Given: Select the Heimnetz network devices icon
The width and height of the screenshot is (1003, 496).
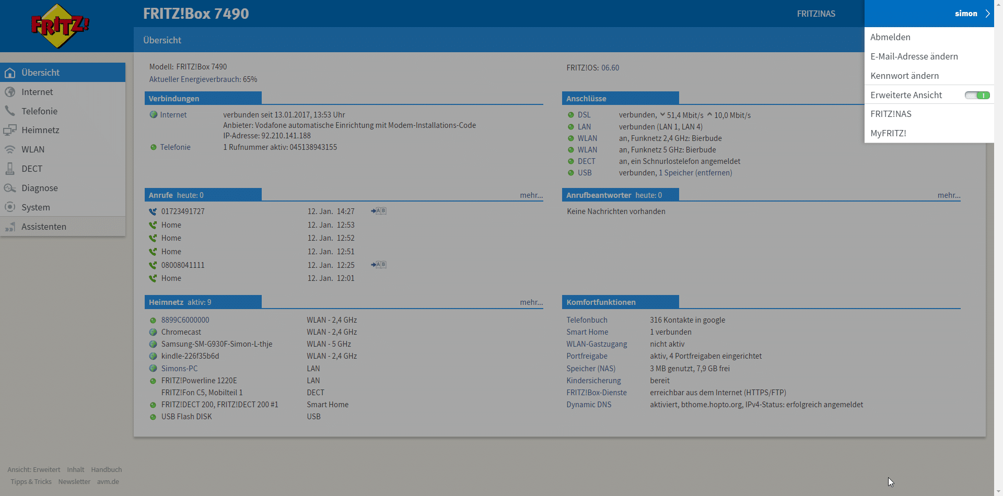Looking at the screenshot, I should 10,130.
